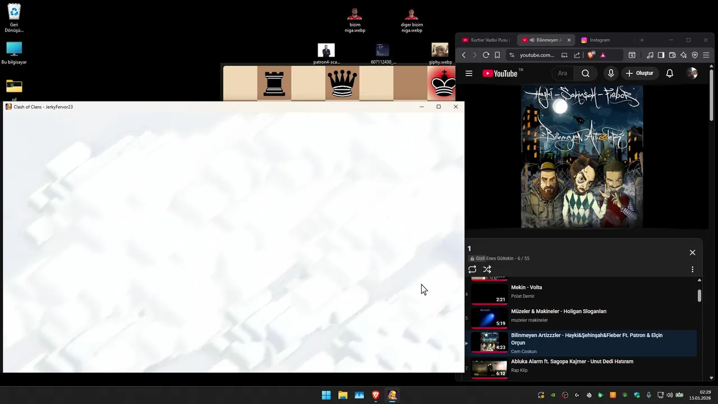The width and height of the screenshot is (718, 404).
Task: Click the Oluştur create button
Action: (x=640, y=74)
